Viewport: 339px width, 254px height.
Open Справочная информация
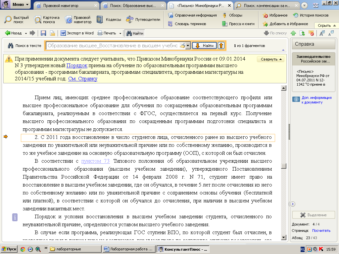pyautogui.click(x=192, y=15)
